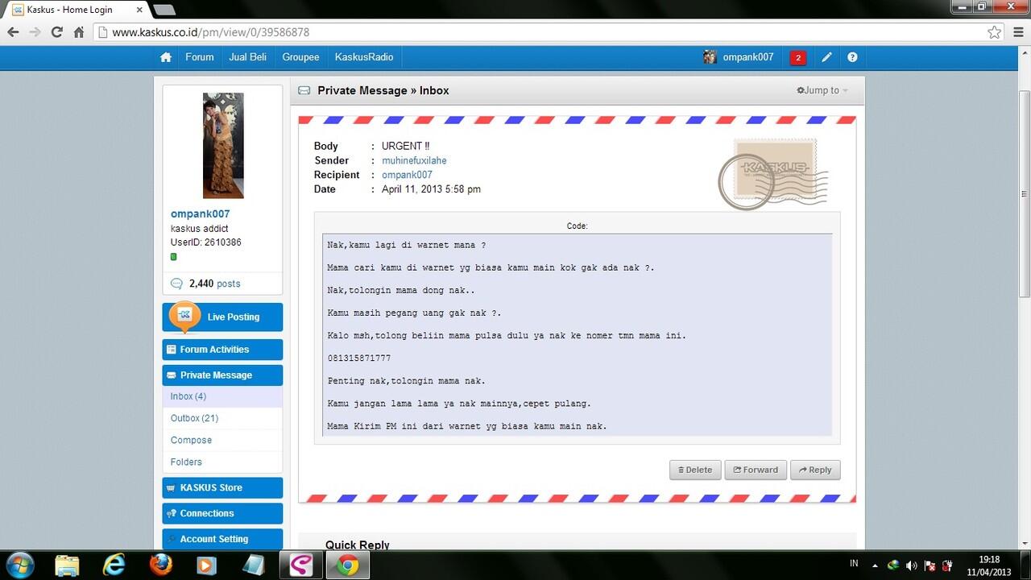Go to Kaskus home icon in navbar

pos(166,57)
